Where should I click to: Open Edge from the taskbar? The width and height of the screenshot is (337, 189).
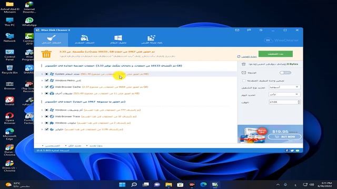click(203, 184)
